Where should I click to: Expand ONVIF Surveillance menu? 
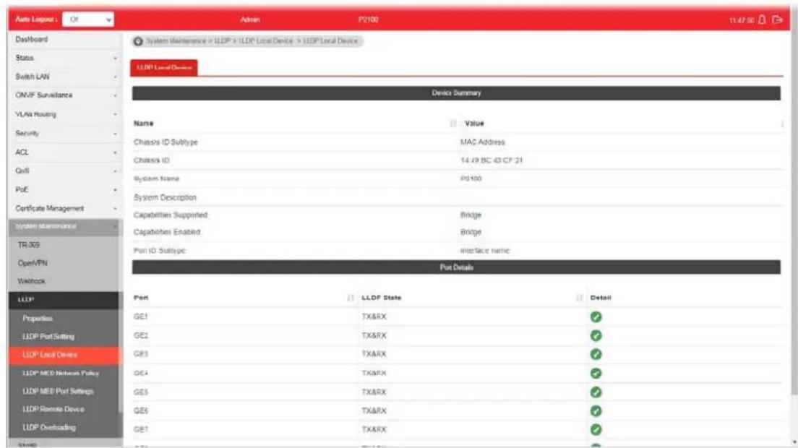click(65, 95)
